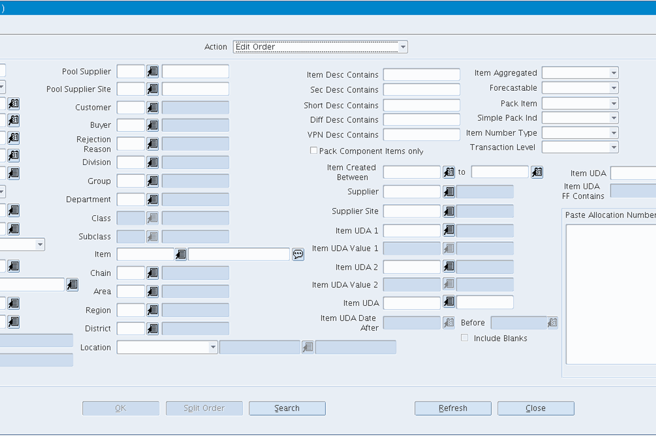Click the Department code field

131,199
